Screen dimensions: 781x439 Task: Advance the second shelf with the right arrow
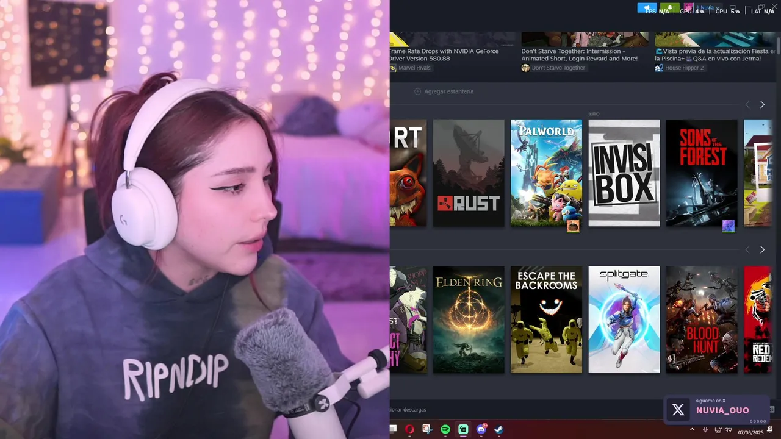pyautogui.click(x=762, y=249)
